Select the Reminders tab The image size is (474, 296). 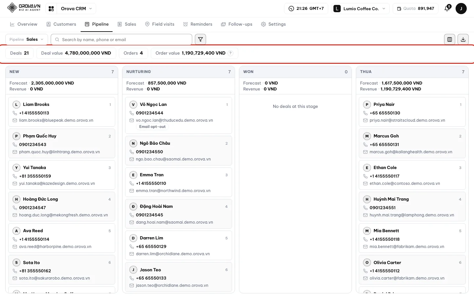(x=198, y=24)
